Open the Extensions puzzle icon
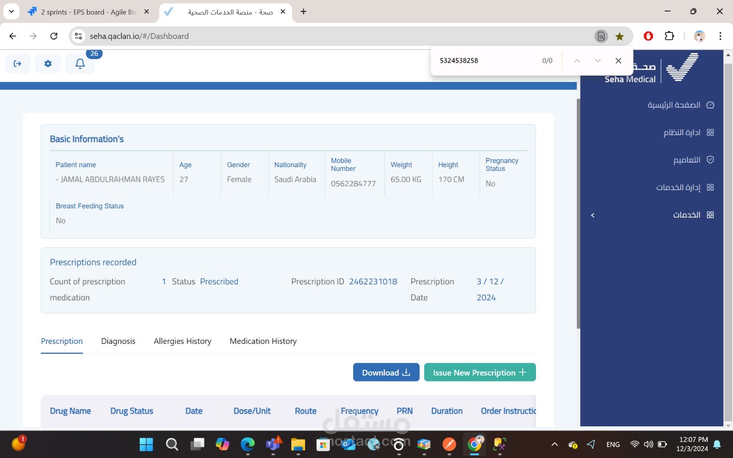The width and height of the screenshot is (733, 458). pyautogui.click(x=669, y=36)
